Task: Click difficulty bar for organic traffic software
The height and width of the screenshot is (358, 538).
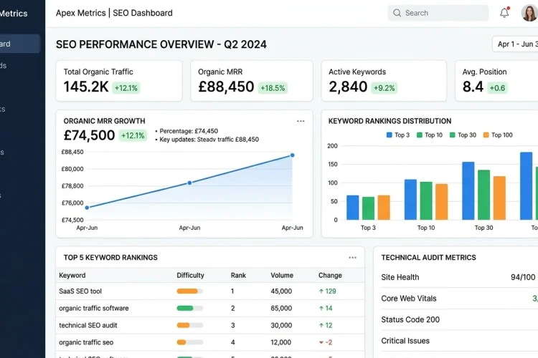Action: [x=190, y=309]
